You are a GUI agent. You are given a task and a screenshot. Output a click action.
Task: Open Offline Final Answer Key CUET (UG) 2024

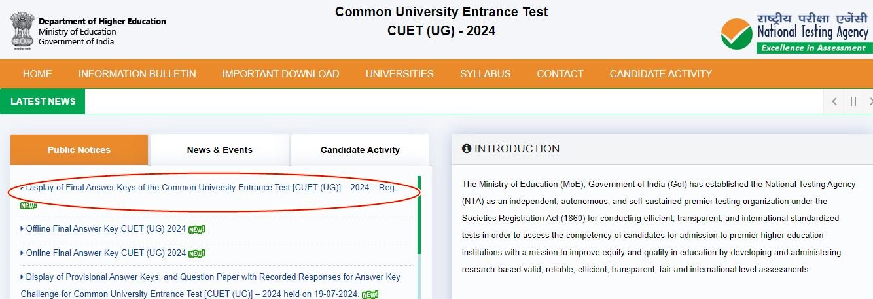pyautogui.click(x=106, y=229)
